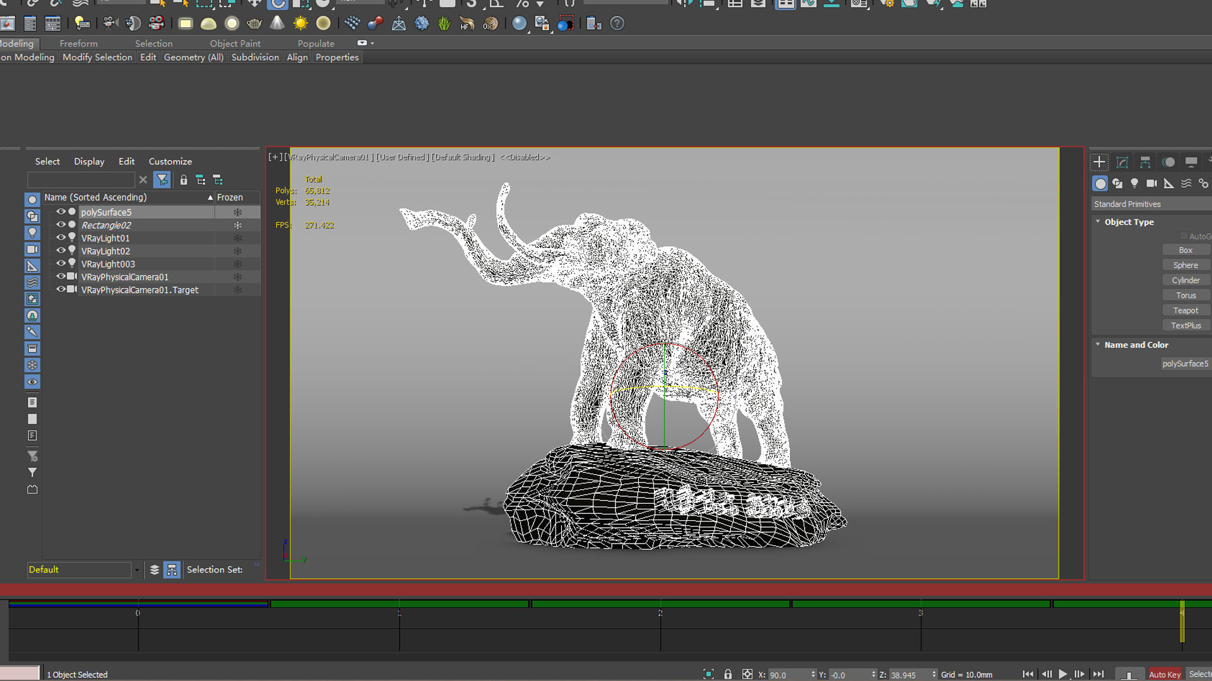This screenshot has height=681, width=1212.
Task: Hide polySurface5 using its eye icon
Action: [61, 212]
